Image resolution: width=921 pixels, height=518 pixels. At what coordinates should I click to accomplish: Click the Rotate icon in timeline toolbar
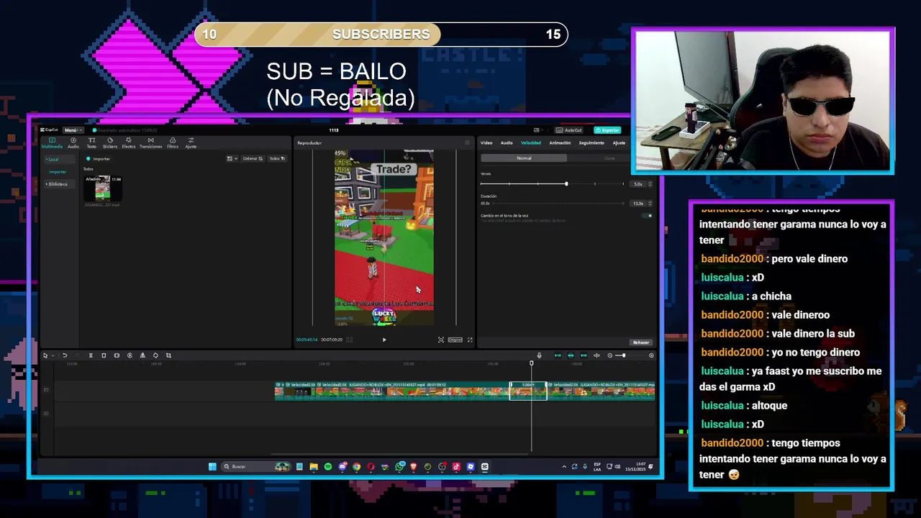(x=155, y=355)
